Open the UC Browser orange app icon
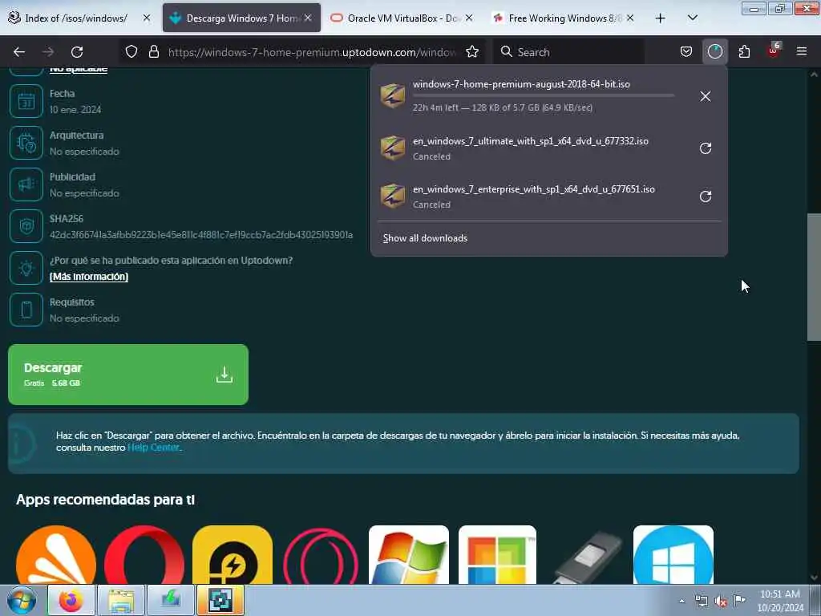821x616 pixels. click(x=56, y=555)
